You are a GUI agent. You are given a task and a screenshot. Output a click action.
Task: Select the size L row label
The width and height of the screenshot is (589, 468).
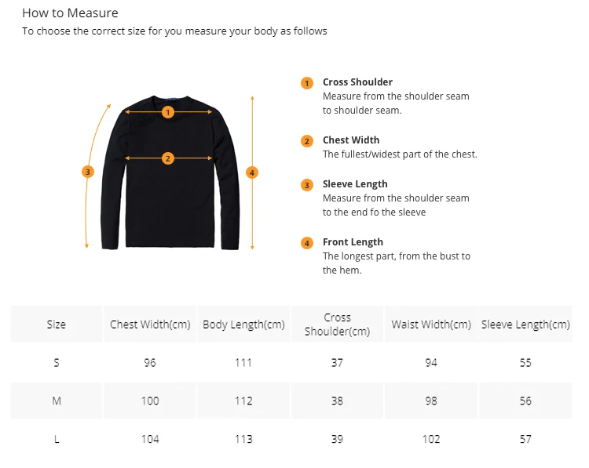[57, 439]
